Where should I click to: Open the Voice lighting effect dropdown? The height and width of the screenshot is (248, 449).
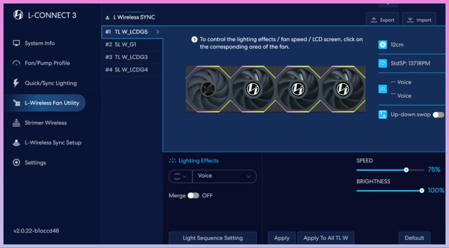click(x=224, y=176)
